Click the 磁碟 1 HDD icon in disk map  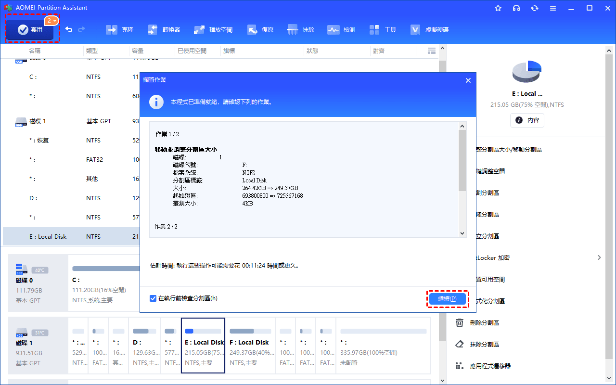point(21,333)
